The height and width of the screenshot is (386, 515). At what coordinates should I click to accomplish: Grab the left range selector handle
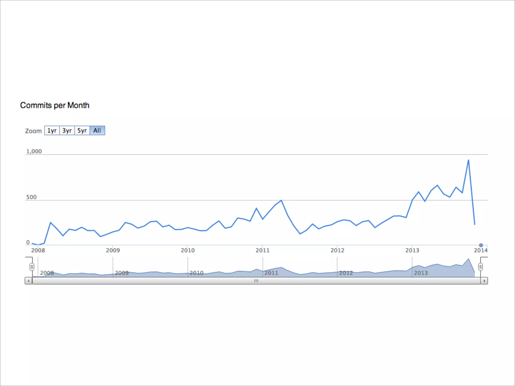32,267
